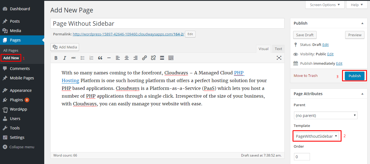The image size is (370, 164).
Task: Click Edit button next to permalink
Action: click(190, 34)
